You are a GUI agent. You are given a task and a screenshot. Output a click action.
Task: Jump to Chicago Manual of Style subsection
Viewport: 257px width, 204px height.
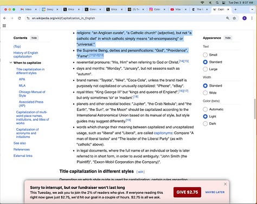32,94
